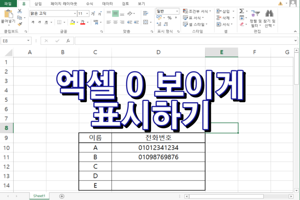Click the Clear eraser icon

[x=241, y=24]
